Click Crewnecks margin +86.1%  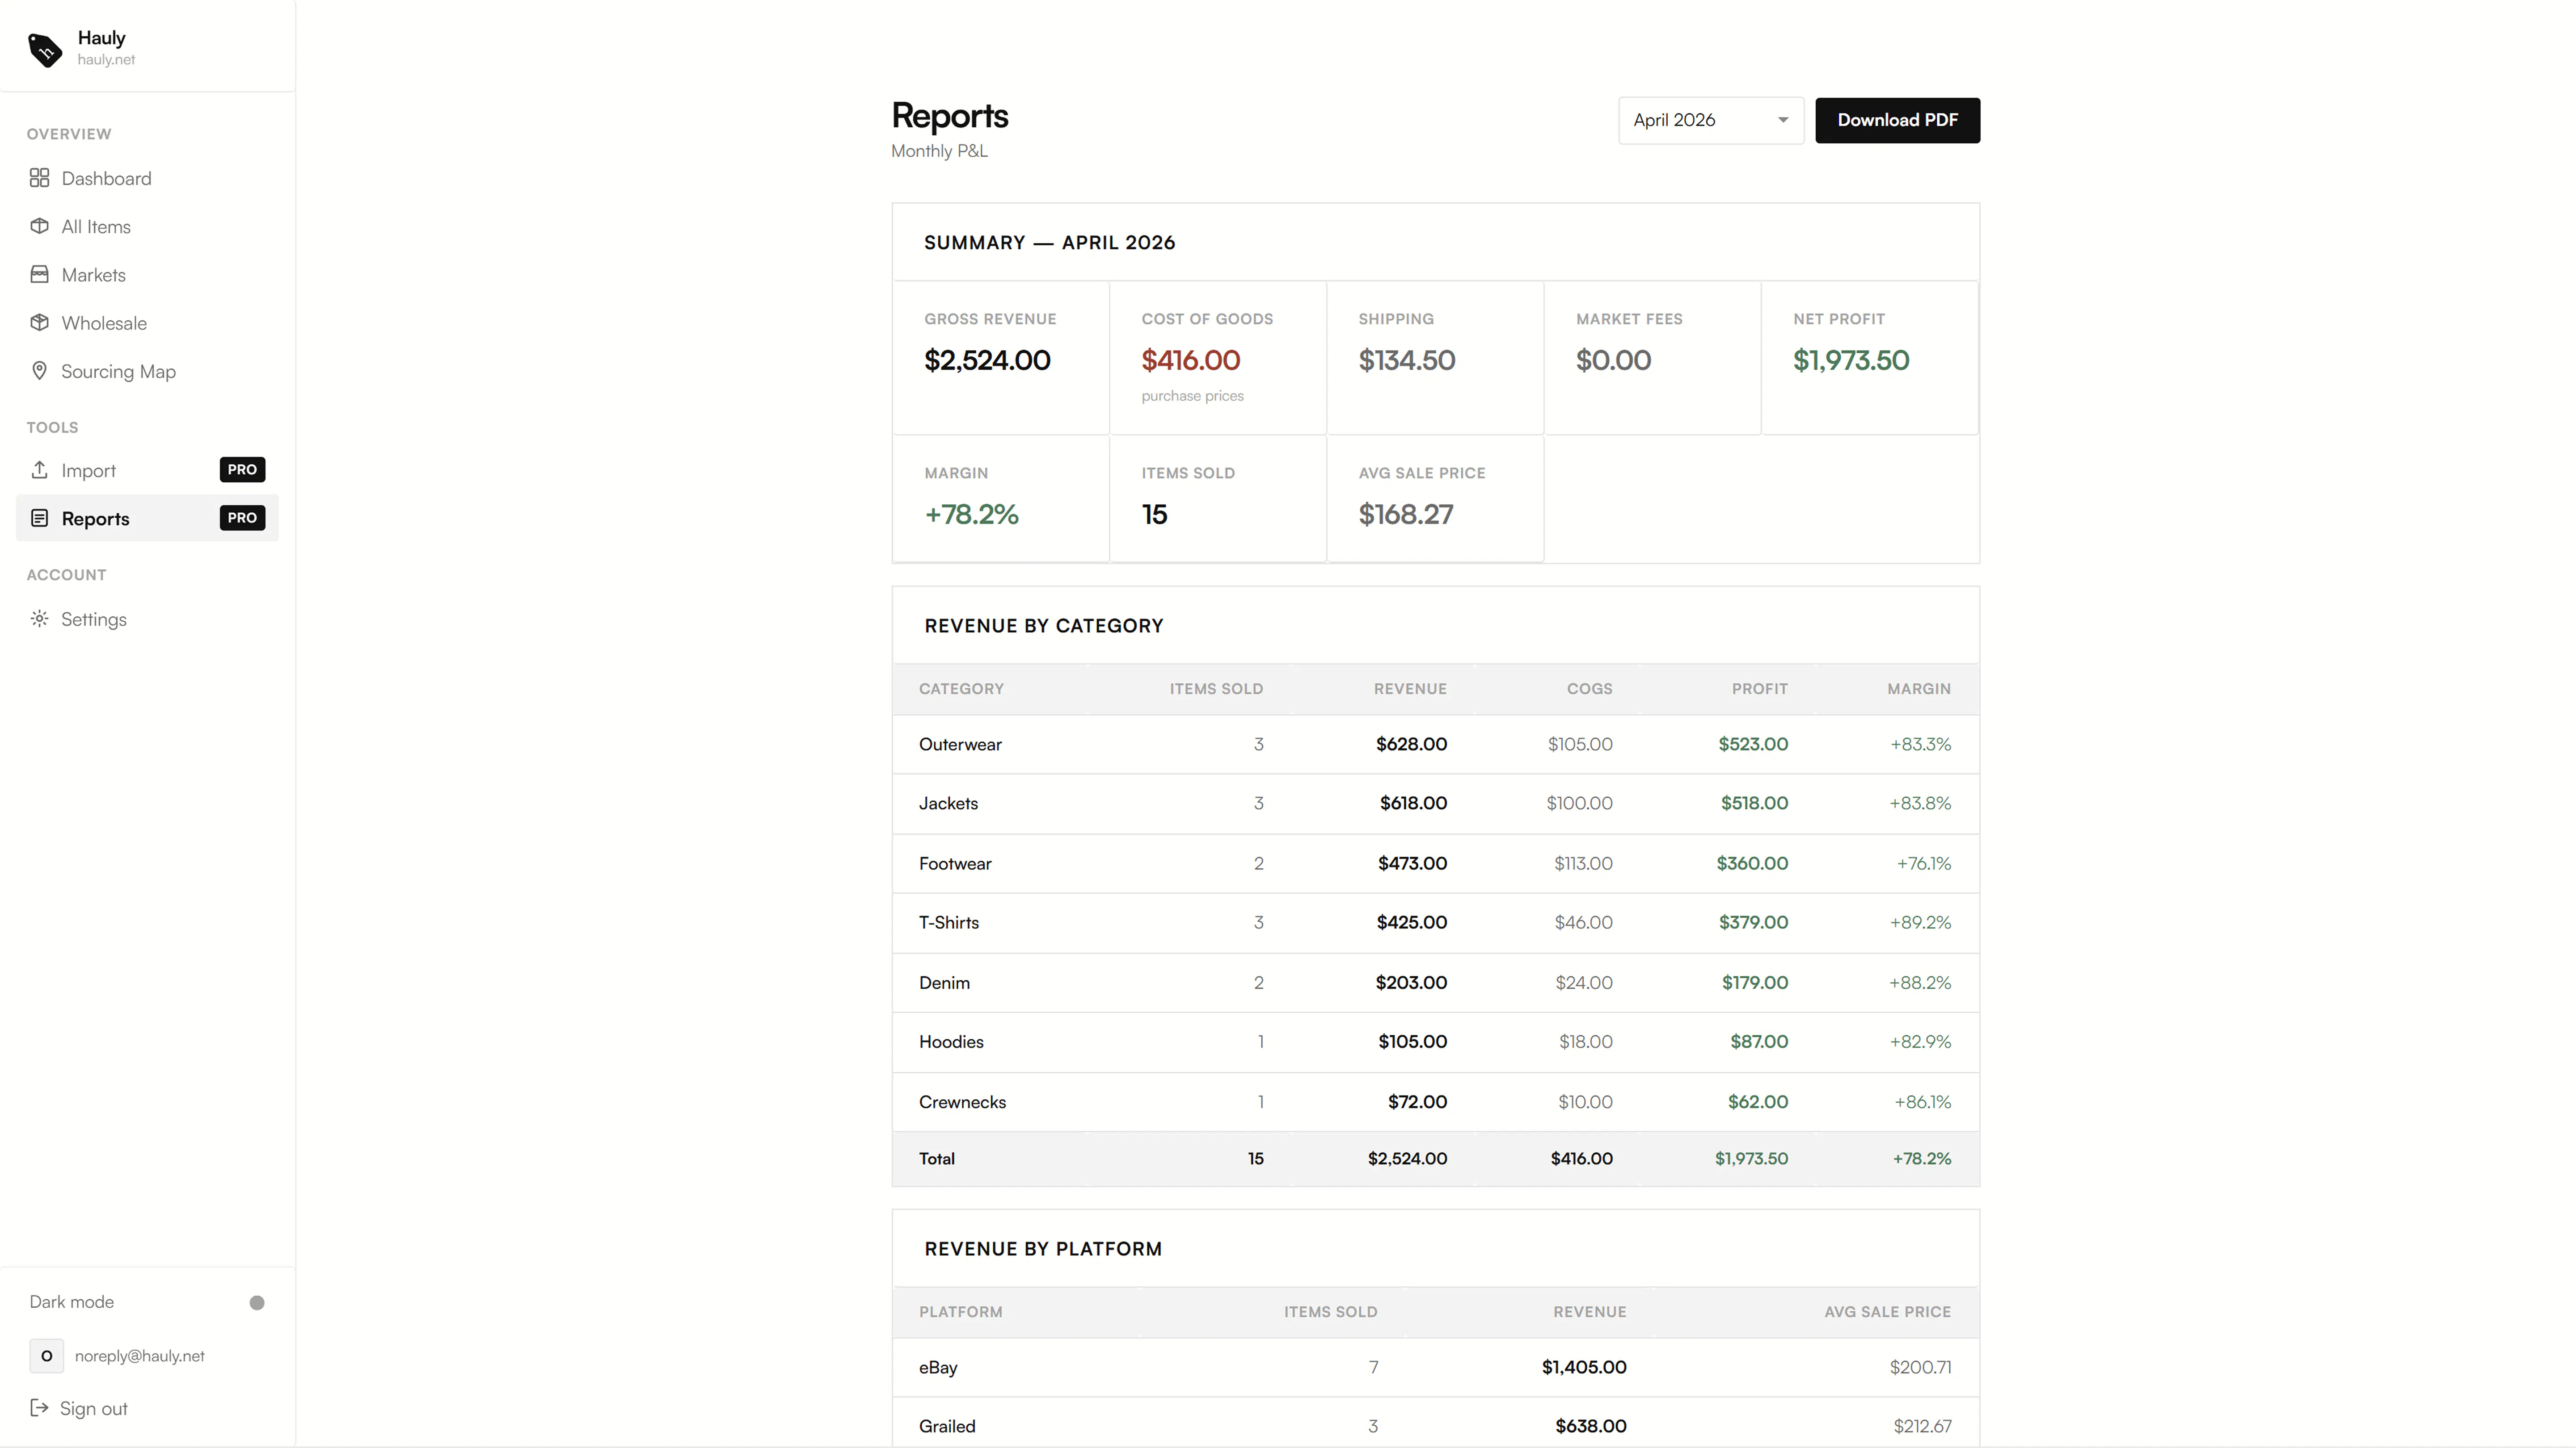pos(1922,1101)
